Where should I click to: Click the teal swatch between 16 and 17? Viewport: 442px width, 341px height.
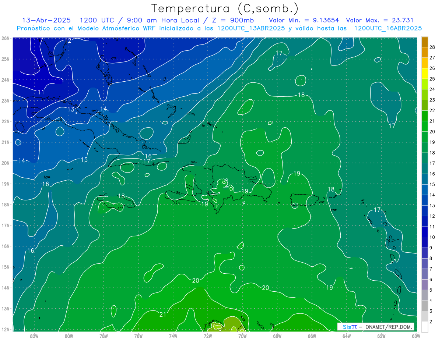click(x=425, y=168)
